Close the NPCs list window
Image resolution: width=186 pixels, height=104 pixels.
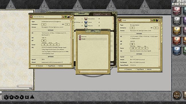pos(109,30)
